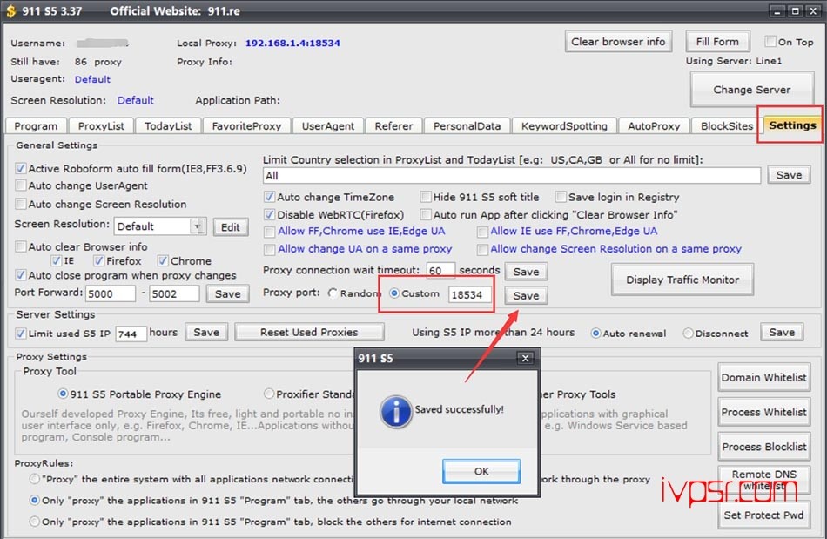Image resolution: width=827 pixels, height=539 pixels.
Task: Select the Settings tab
Action: pos(792,125)
